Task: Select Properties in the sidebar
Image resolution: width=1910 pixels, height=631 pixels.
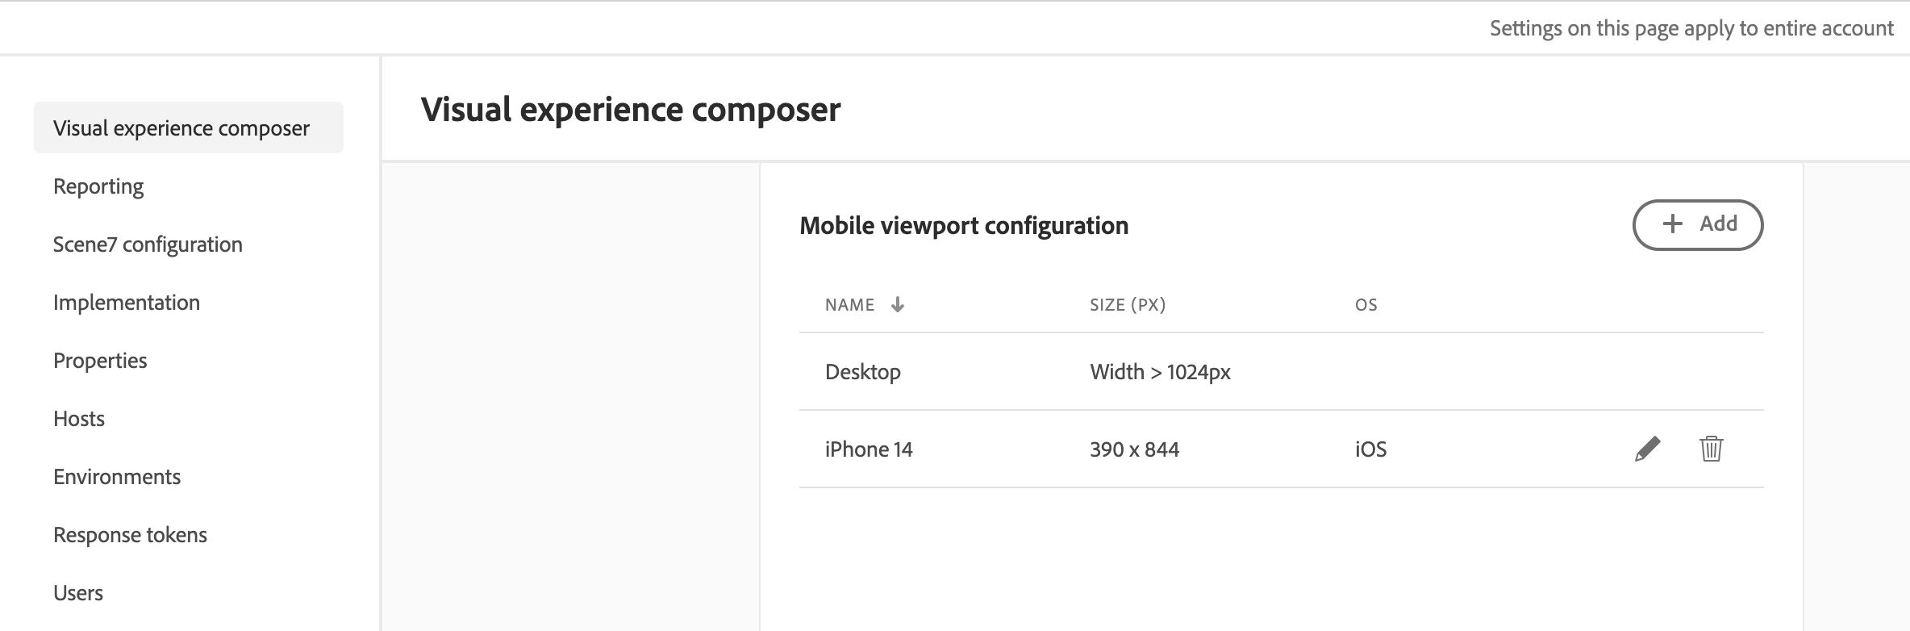Action: pos(100,361)
